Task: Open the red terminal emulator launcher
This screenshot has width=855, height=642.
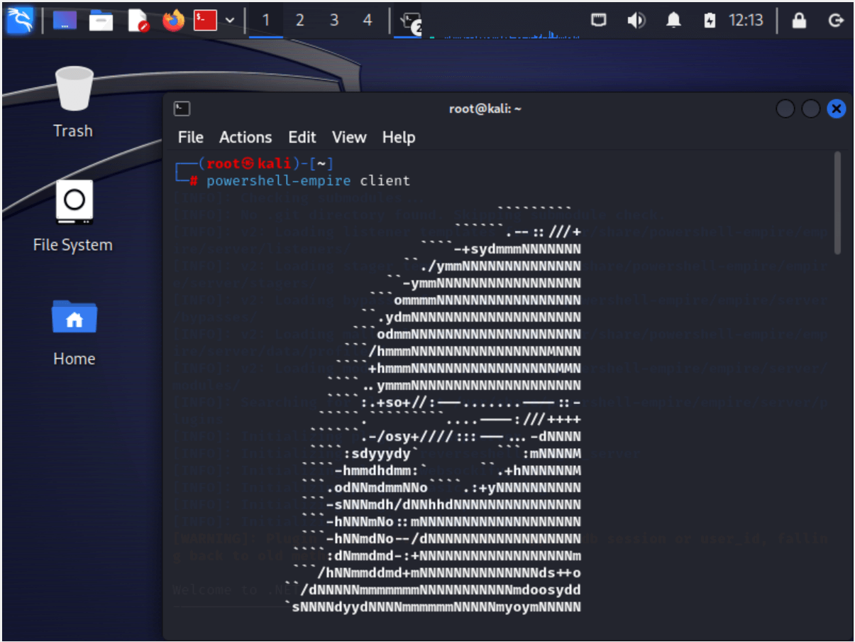Action: pos(205,21)
